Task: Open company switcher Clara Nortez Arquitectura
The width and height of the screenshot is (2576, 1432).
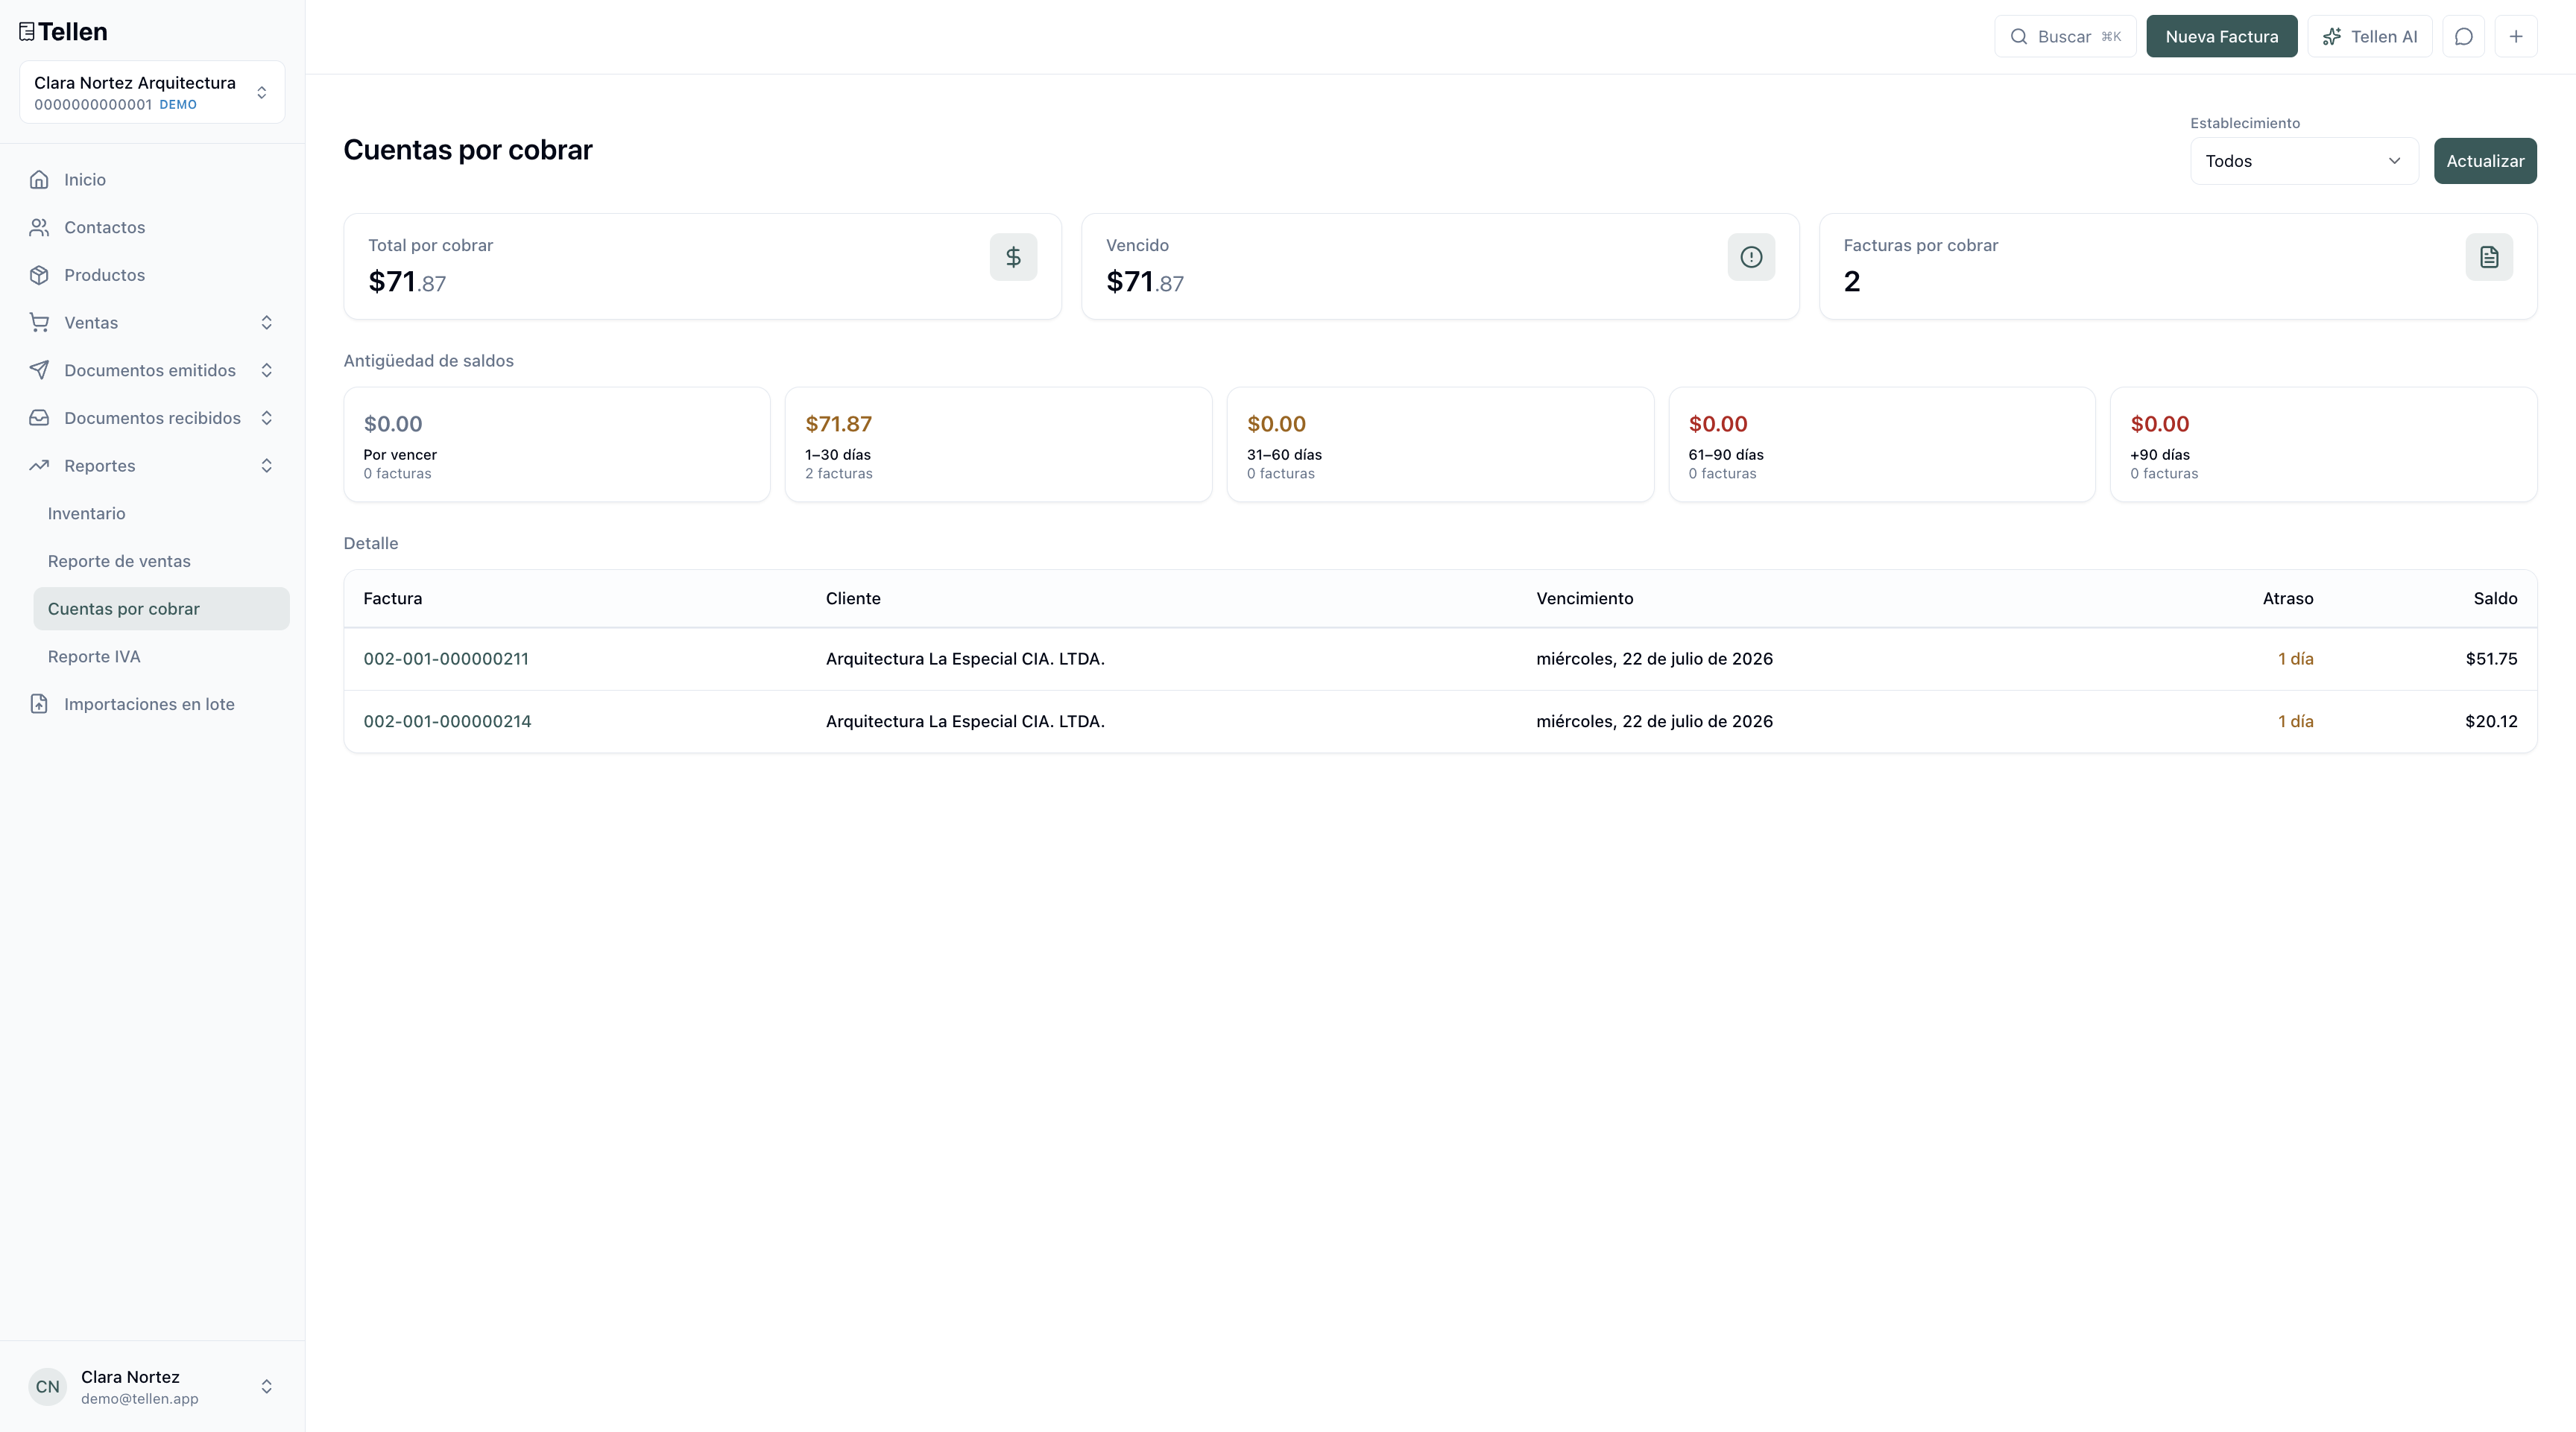Action: click(152, 92)
